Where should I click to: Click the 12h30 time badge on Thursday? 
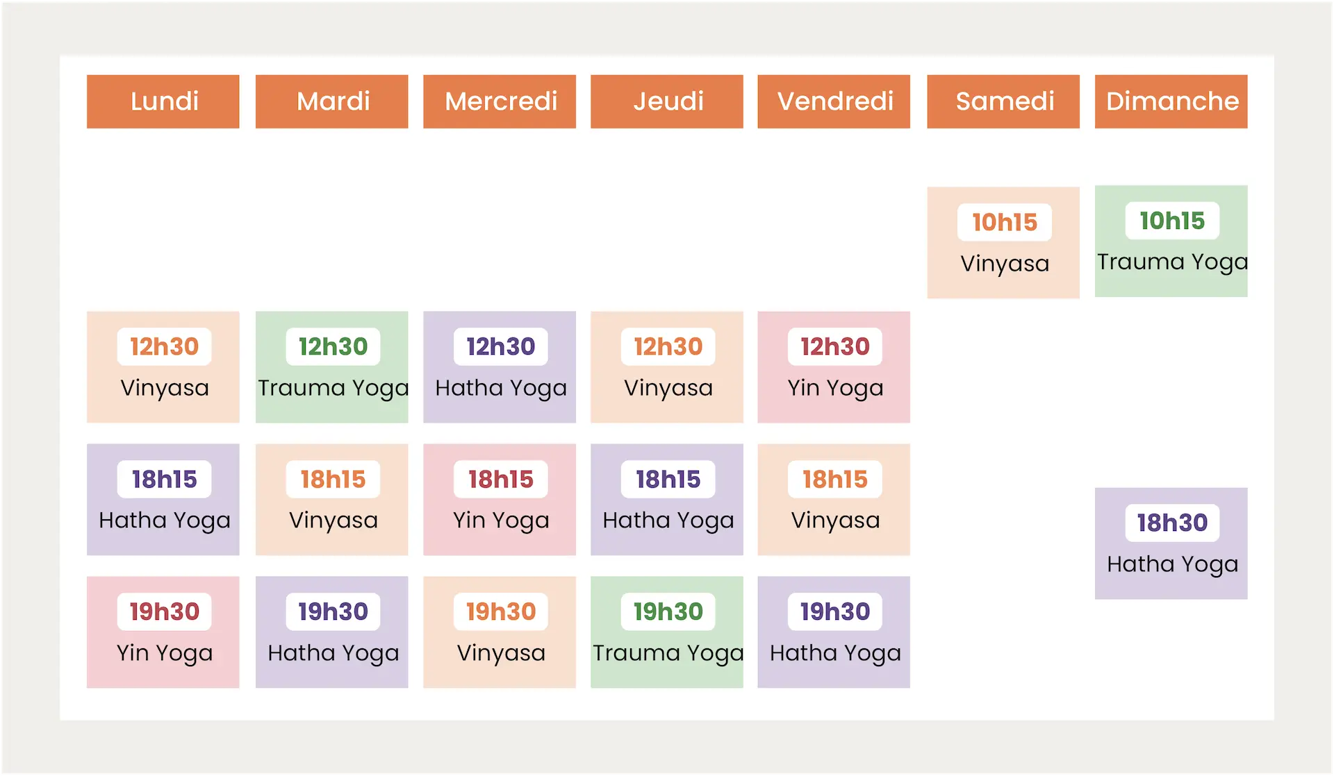pyautogui.click(x=668, y=346)
